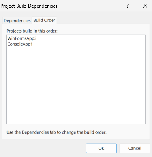Select WinFormsApp3 in the build order list
This screenshot has height=157, width=152.
(22, 38)
